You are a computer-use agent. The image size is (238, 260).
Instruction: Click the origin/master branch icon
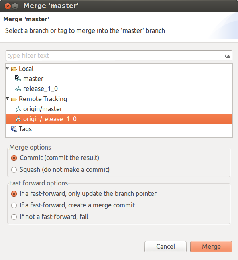18,109
